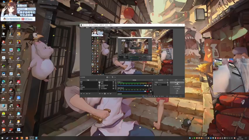Remove the selected source with the minus icon
Viewport: 249px width, 140px height.
point(102,94)
